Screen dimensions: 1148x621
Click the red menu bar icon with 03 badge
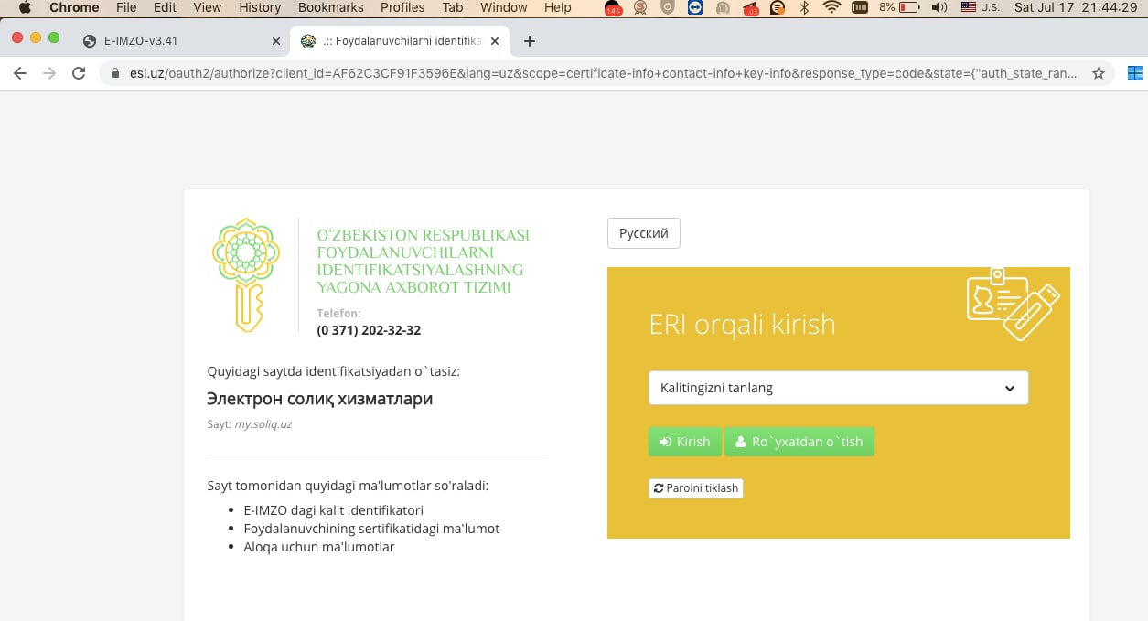pos(750,8)
